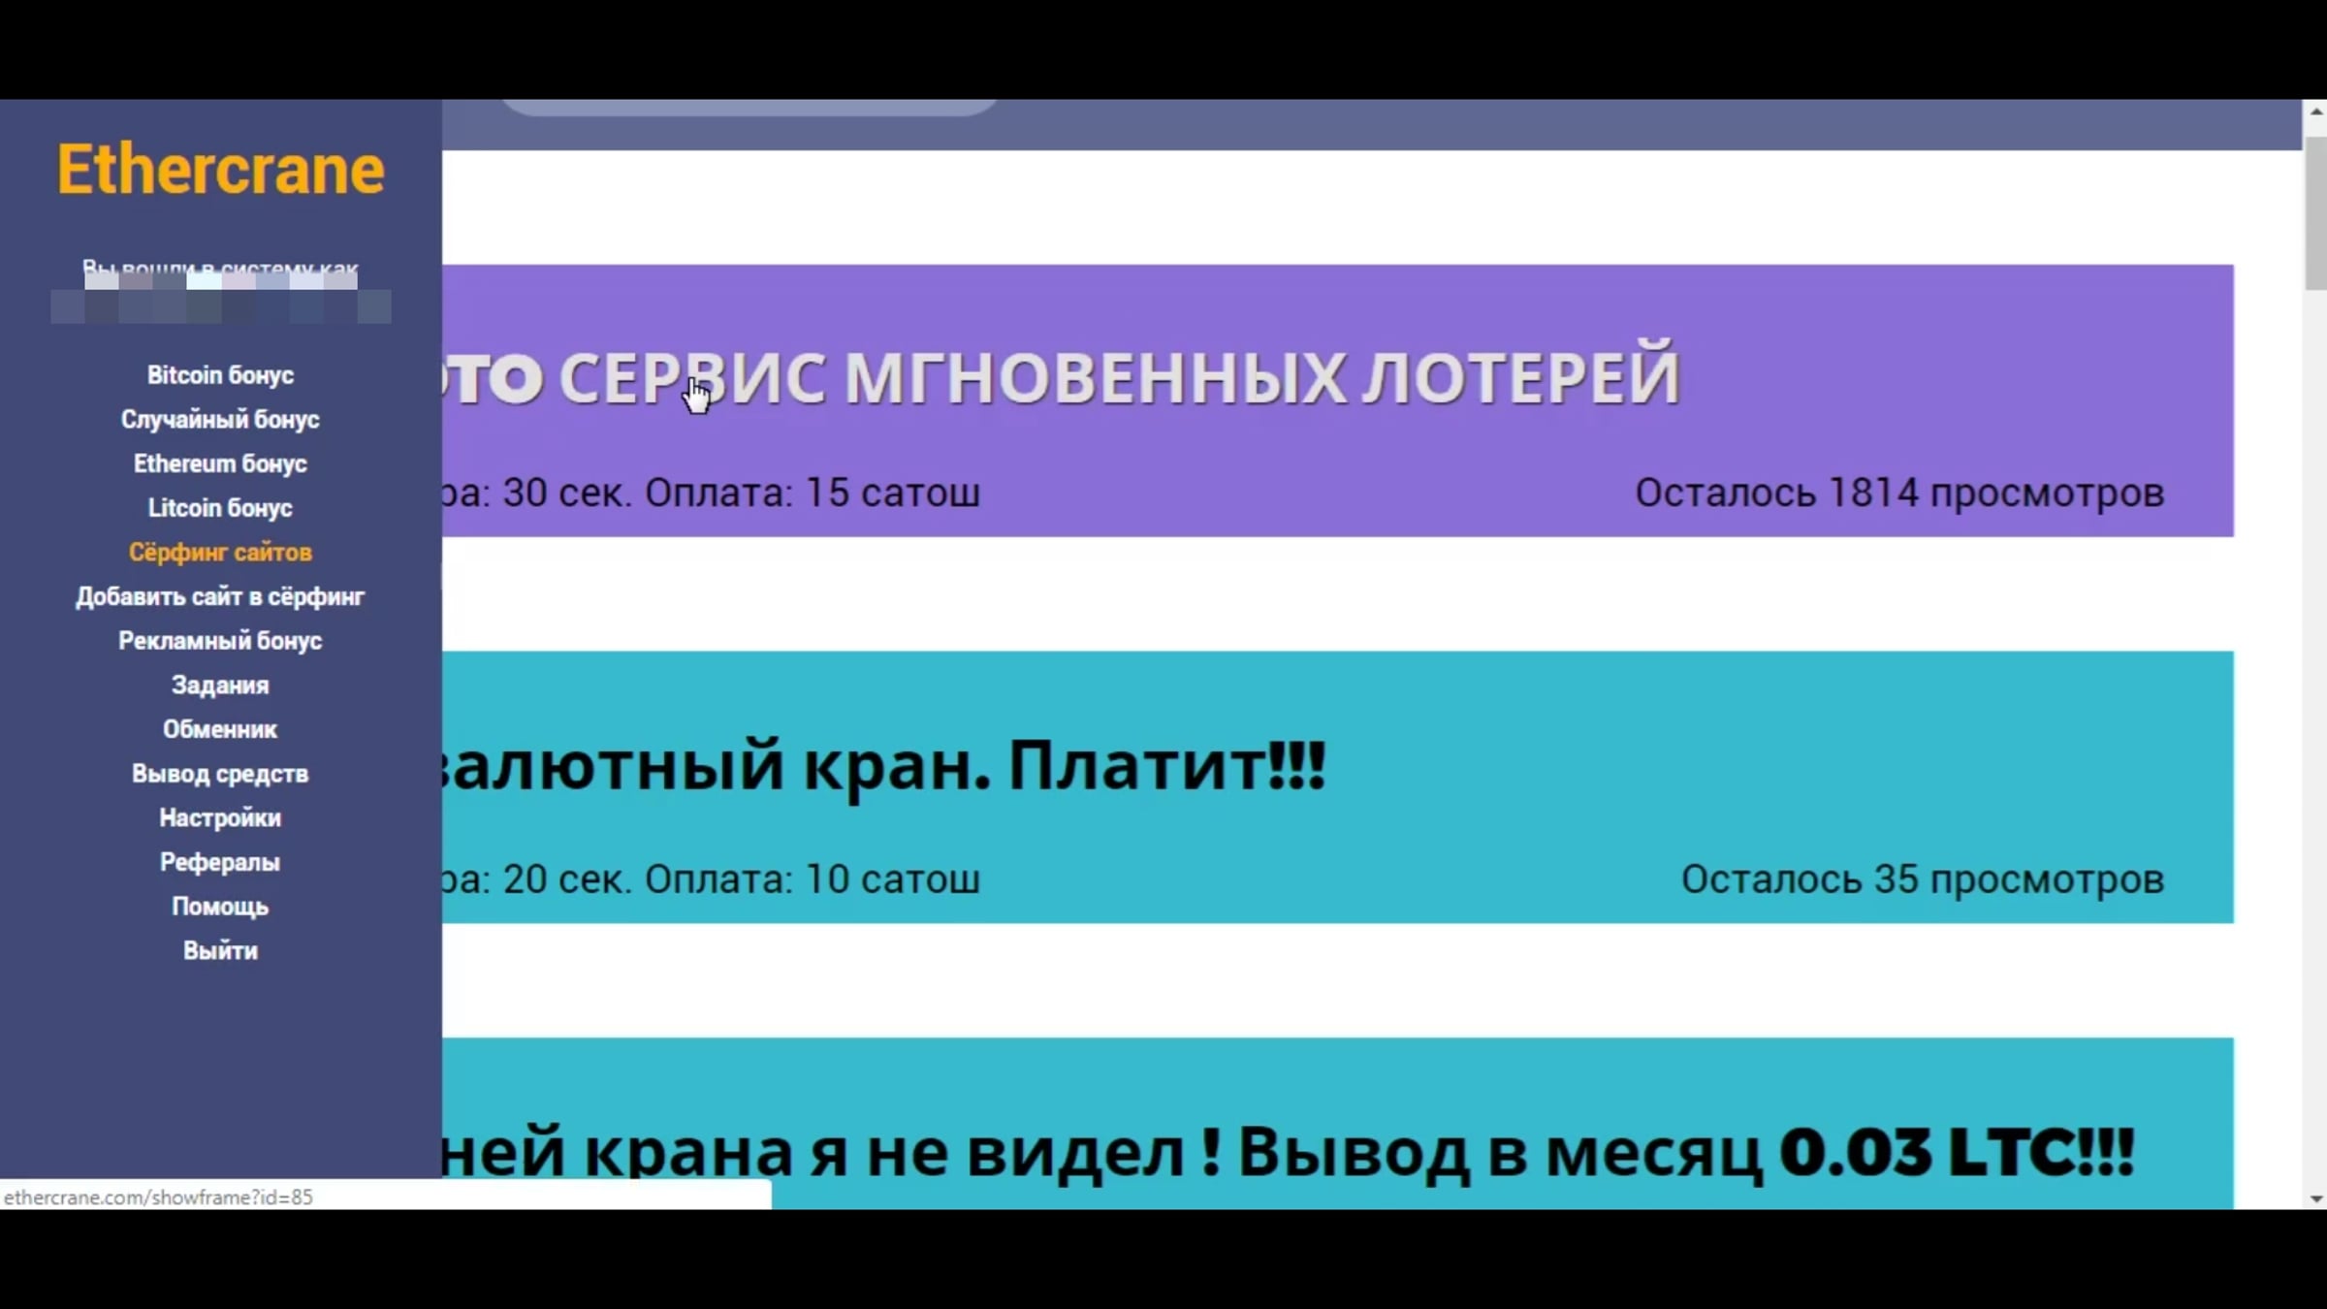Log out via Выйти
The width and height of the screenshot is (2327, 1309).
[220, 951]
